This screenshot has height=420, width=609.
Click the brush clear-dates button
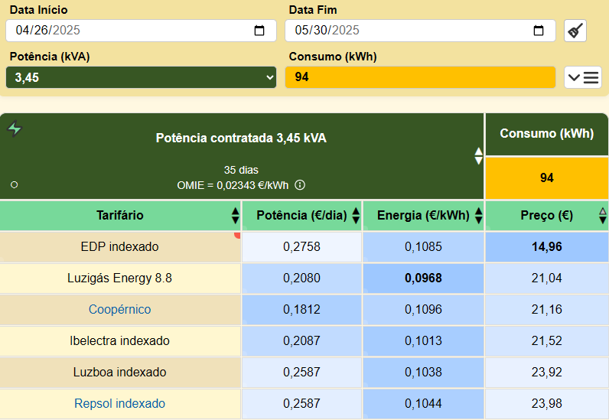coord(575,31)
